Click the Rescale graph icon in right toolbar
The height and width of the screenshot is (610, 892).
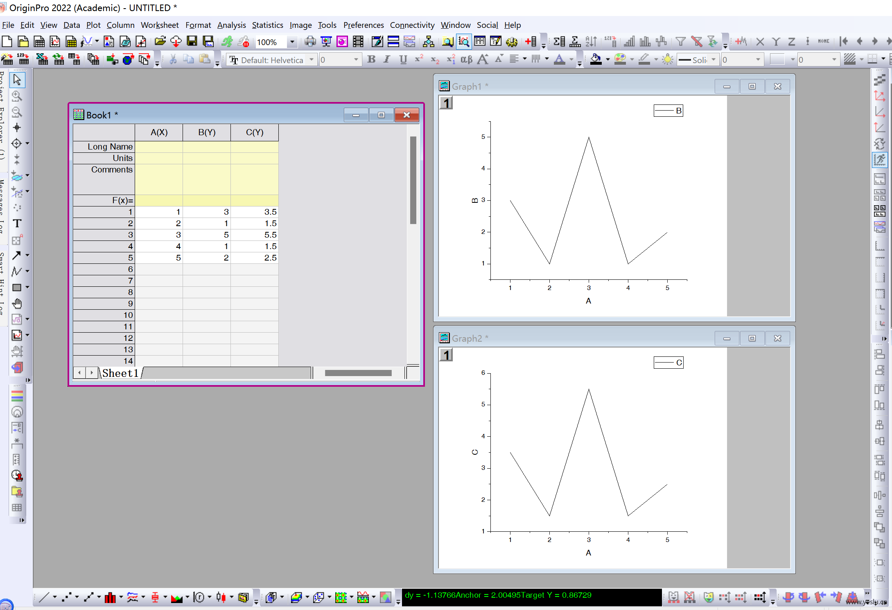click(880, 160)
